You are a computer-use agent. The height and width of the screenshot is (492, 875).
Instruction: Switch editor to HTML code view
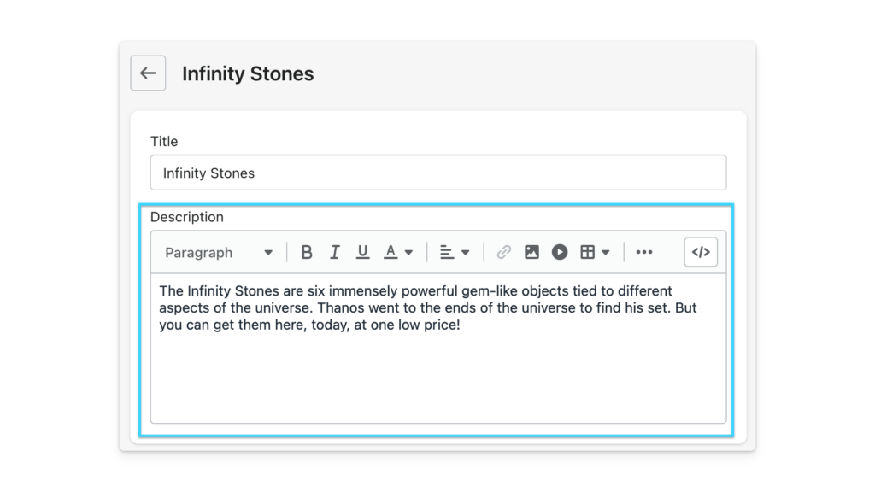pos(701,252)
